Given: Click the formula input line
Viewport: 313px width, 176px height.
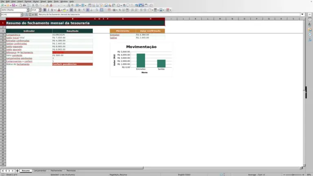Looking at the screenshot, I should point(169,14).
